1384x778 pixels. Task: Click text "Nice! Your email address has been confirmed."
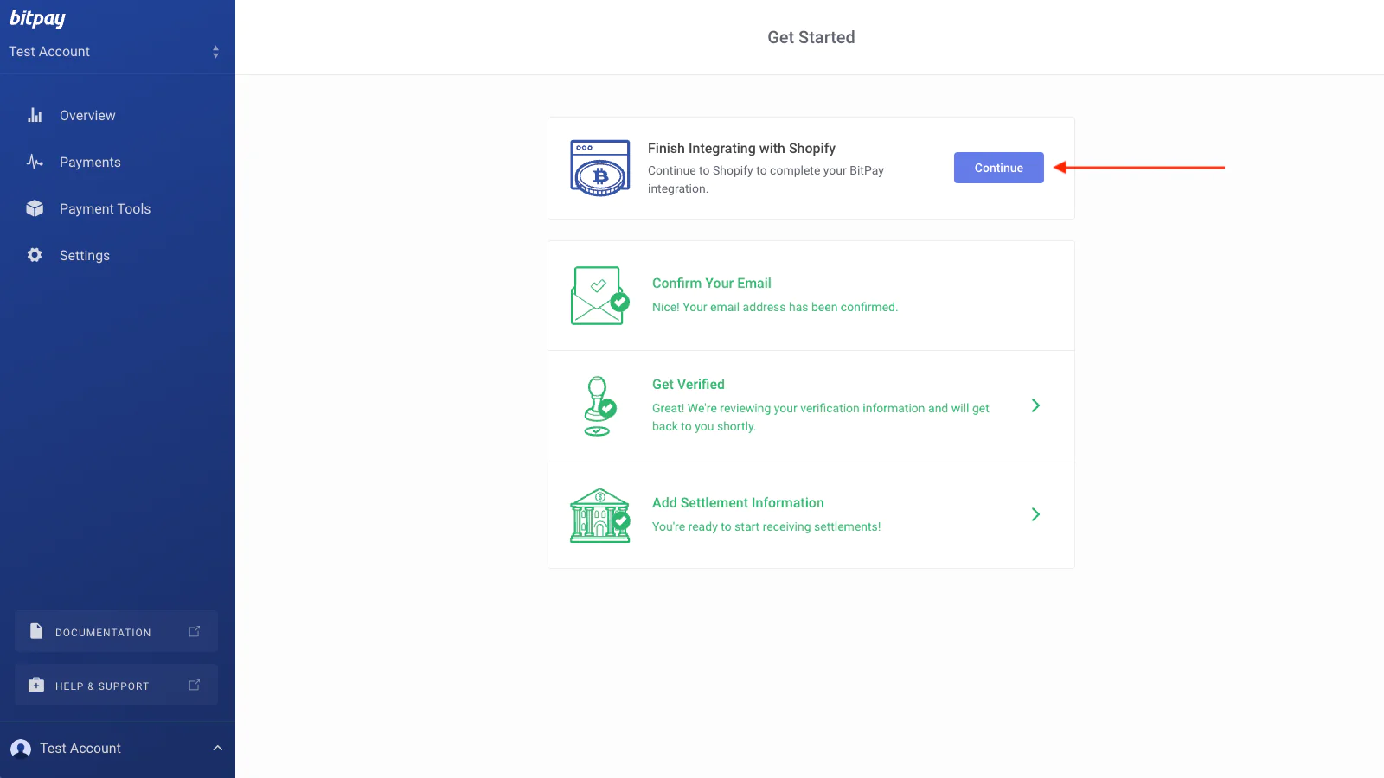(x=775, y=307)
